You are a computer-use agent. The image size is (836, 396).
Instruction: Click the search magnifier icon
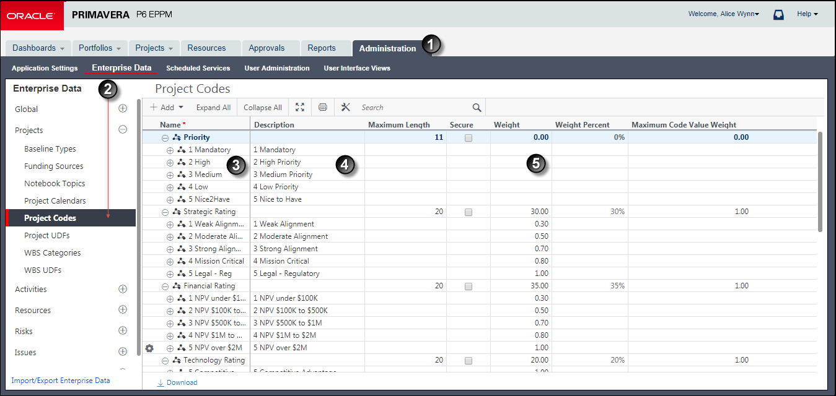pos(477,107)
